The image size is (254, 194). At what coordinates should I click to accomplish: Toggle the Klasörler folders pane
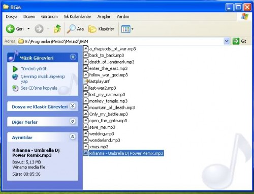[102, 29]
